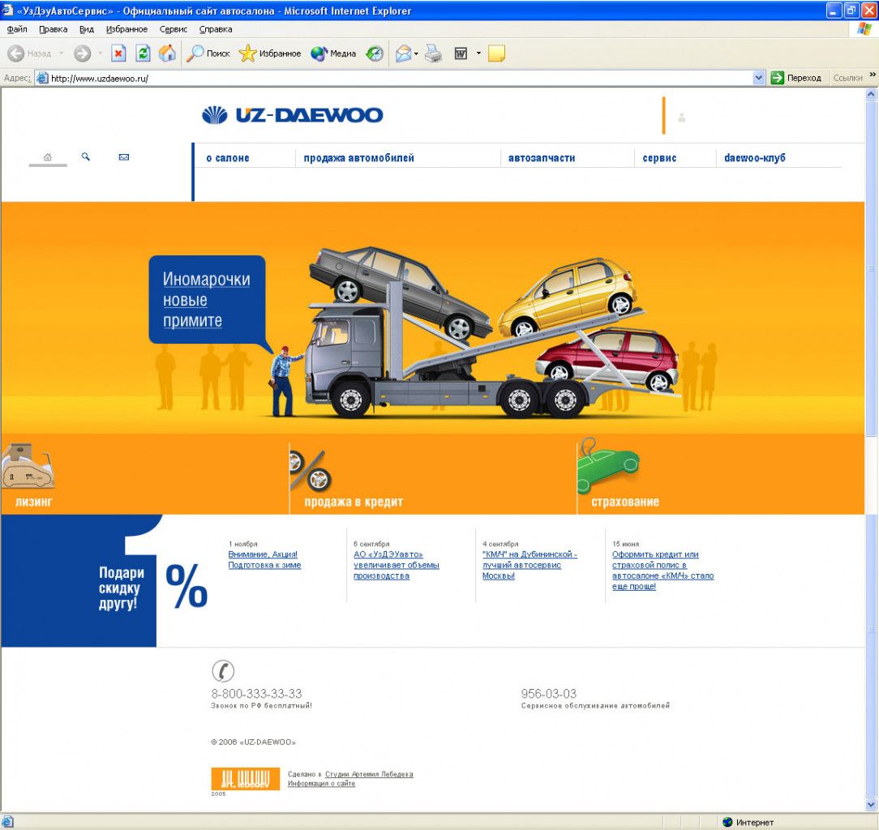Click the page icon in the address bar
This screenshot has width=879, height=830.
tap(42, 79)
